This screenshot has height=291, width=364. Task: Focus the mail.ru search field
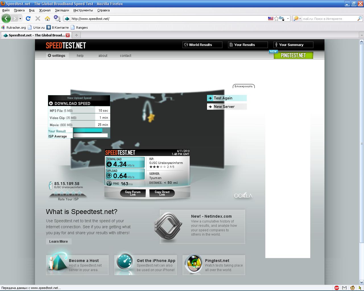click(x=329, y=19)
